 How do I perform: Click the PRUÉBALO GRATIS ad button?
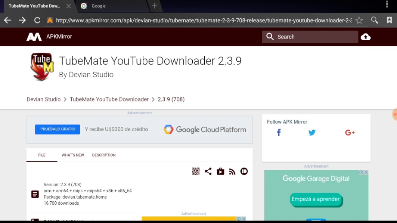tap(57, 129)
